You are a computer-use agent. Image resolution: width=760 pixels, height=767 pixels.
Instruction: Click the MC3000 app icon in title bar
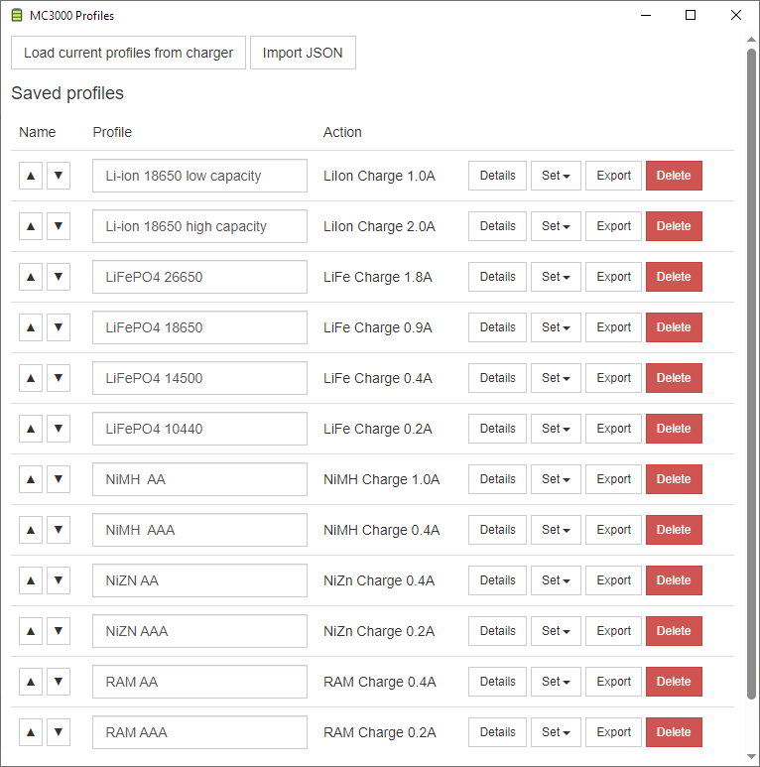pyautogui.click(x=17, y=15)
